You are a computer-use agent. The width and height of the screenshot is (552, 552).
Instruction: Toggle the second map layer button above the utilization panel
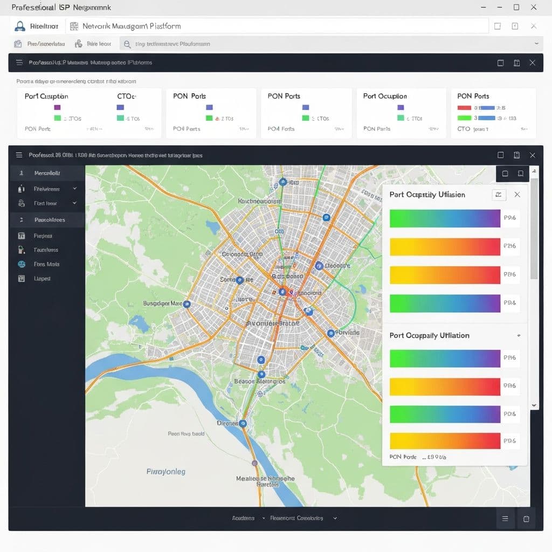tap(520, 174)
